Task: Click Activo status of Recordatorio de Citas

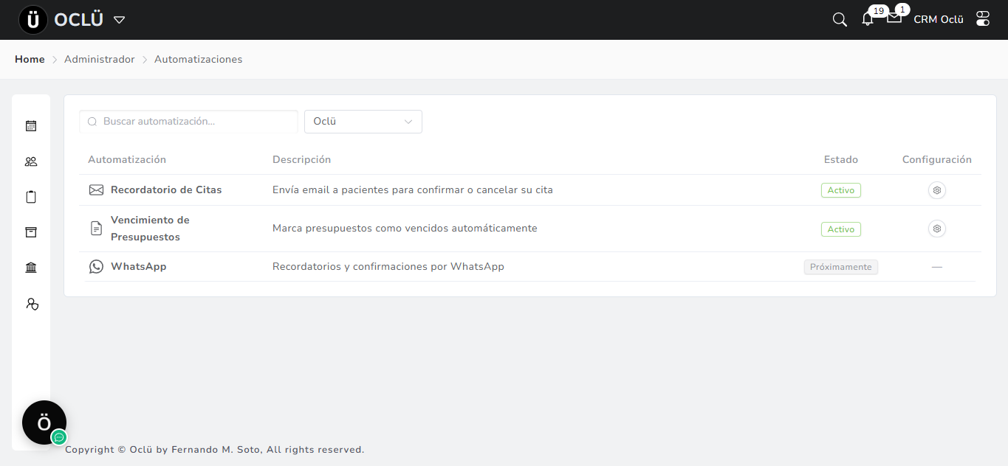Action: coord(841,190)
